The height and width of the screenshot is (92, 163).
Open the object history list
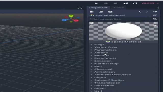155,11
